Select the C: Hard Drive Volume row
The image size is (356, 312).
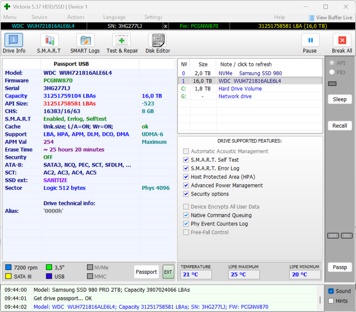point(250,88)
